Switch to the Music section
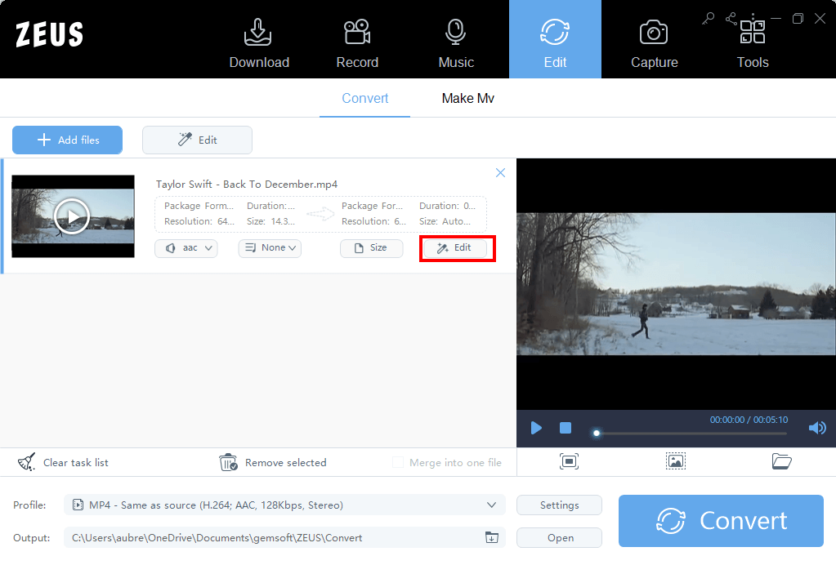This screenshot has height=565, width=836. pyautogui.click(x=456, y=43)
